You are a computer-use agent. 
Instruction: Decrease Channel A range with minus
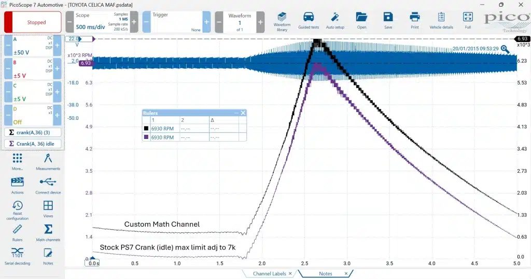[8, 46]
